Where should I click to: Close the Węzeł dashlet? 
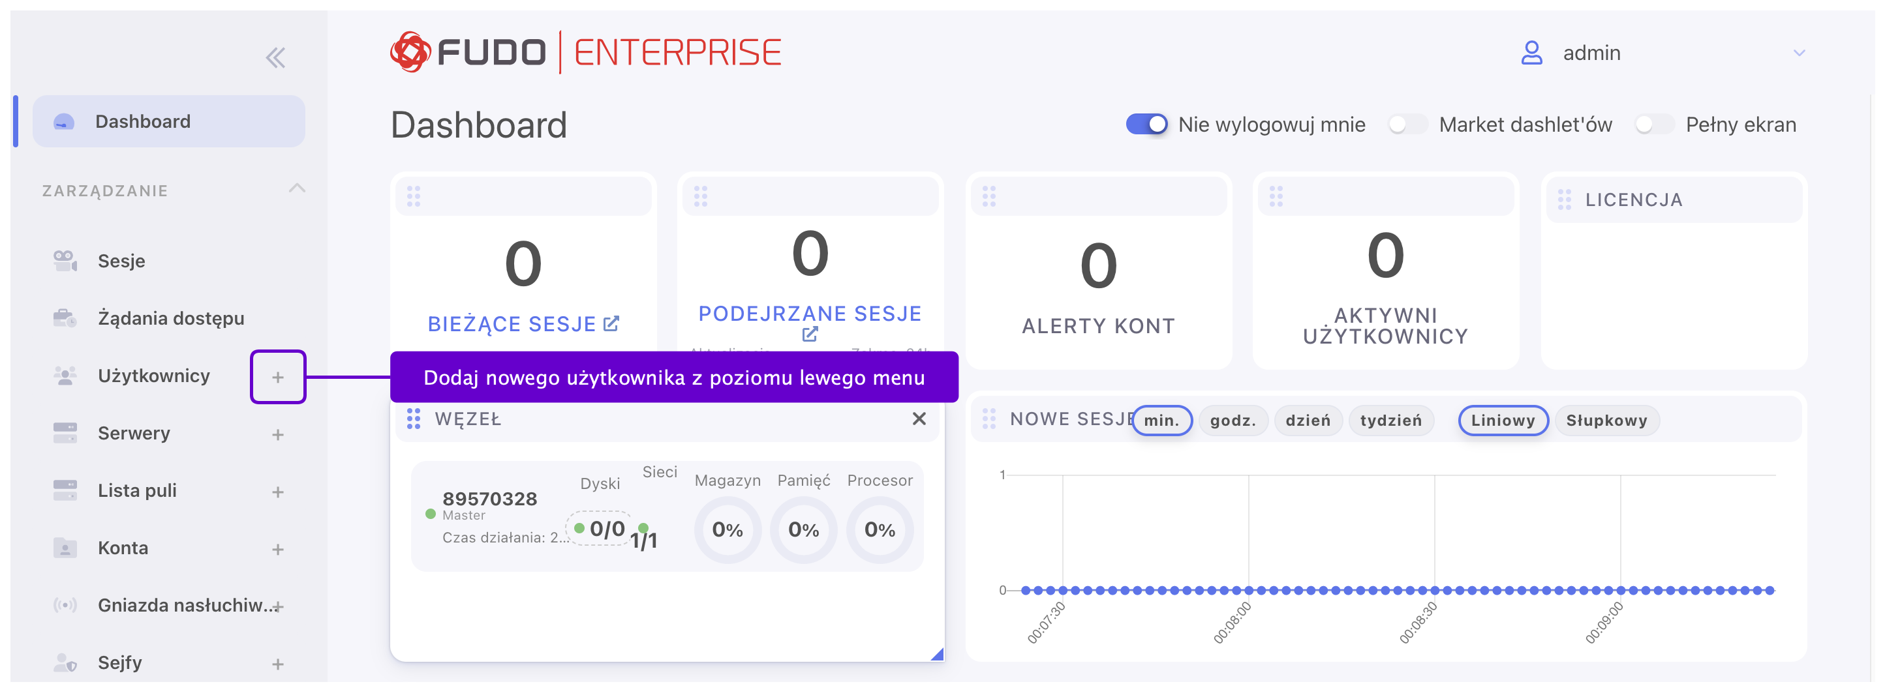click(x=919, y=419)
